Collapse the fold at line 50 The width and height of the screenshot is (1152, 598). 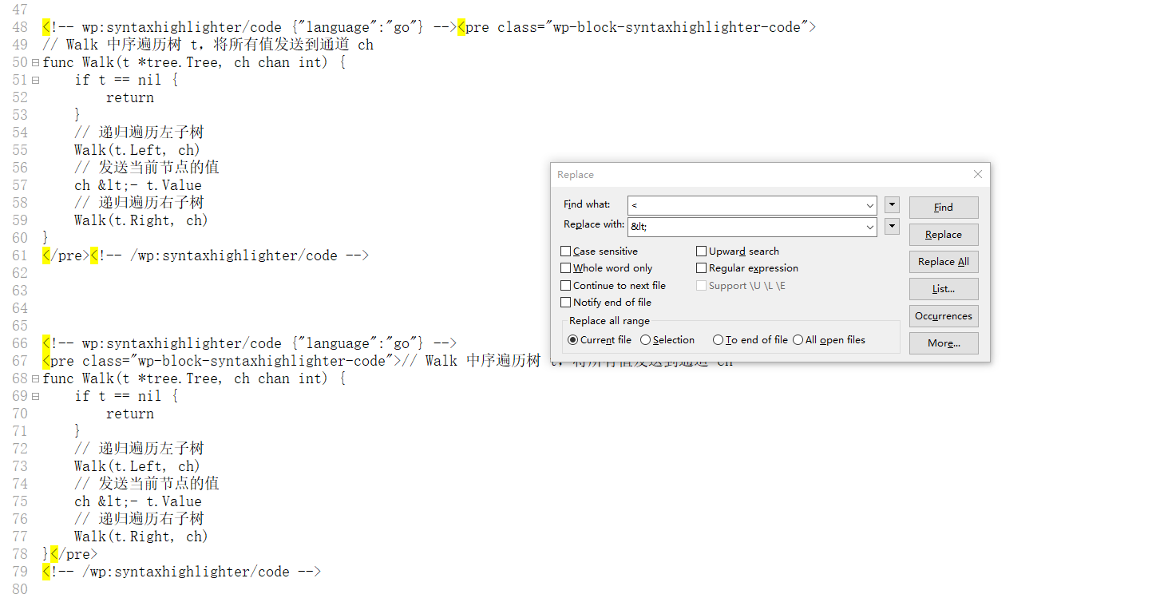point(35,62)
